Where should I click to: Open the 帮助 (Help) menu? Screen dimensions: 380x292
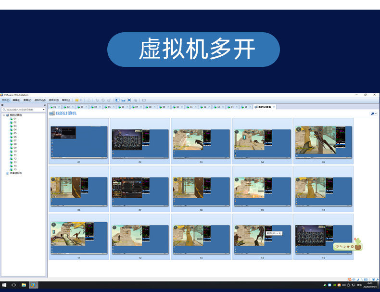66,100
